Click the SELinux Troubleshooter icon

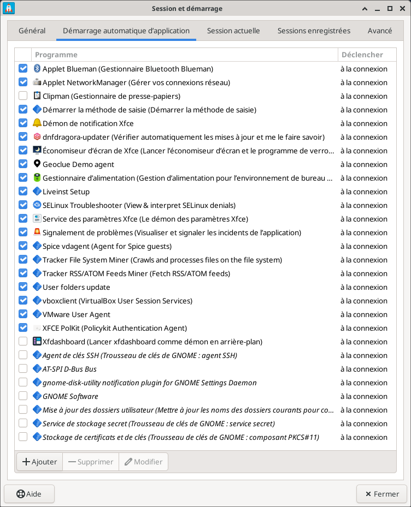pyautogui.click(x=37, y=205)
